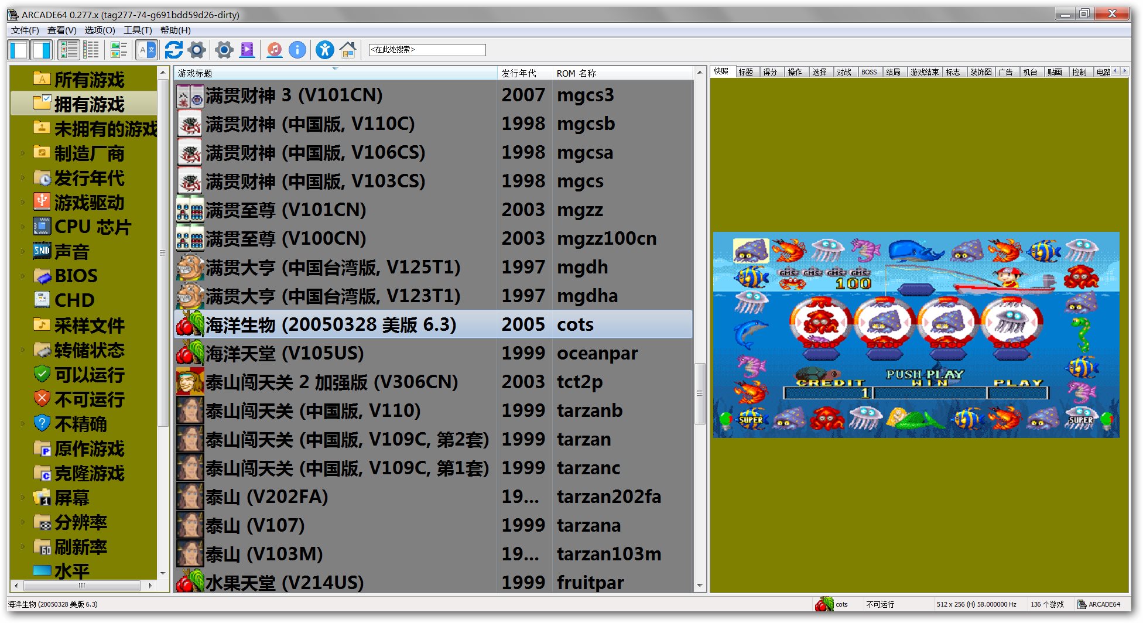1143x623 pixels.
Task: Click the tab strip right scroll arrow
Action: click(x=1124, y=71)
